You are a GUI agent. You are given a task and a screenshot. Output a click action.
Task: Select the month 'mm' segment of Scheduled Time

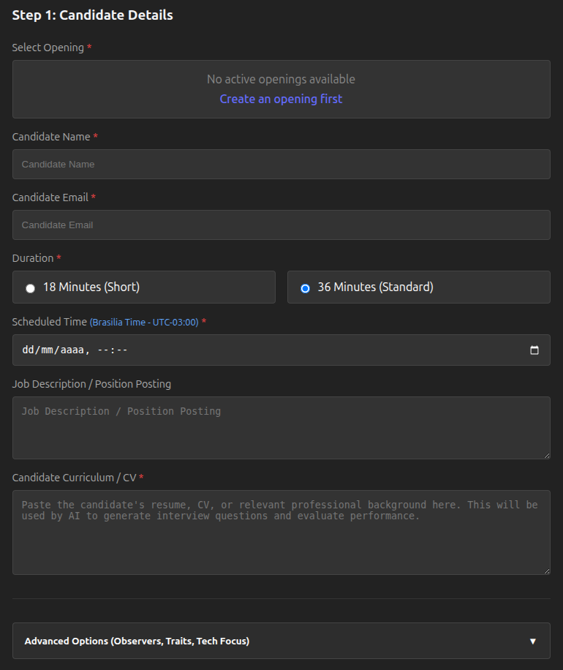tap(48, 350)
